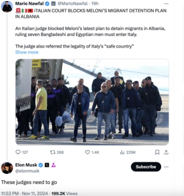Expand post text with Show more
Screen dimensions: 184x196
(x=27, y=52)
